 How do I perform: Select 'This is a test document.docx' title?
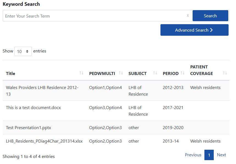pos(33,108)
